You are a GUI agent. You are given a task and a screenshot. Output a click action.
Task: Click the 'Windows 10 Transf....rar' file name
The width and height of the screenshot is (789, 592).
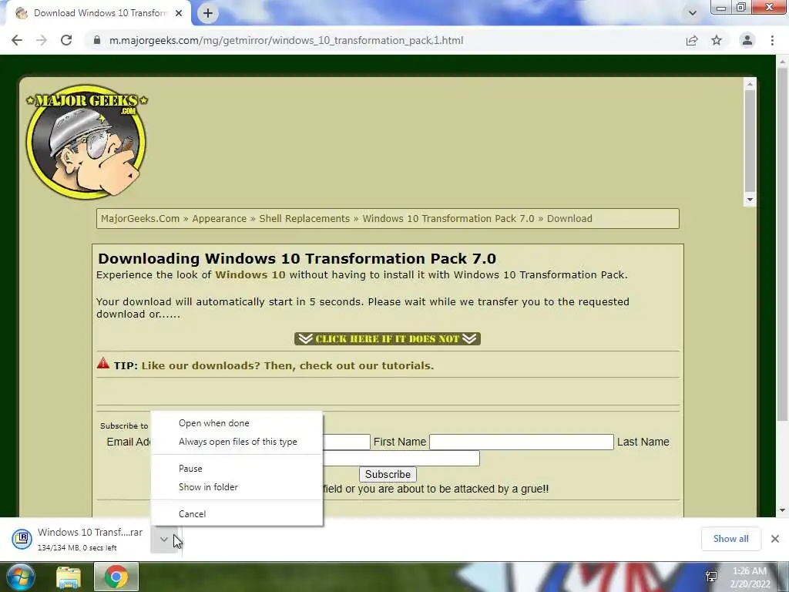[90, 532]
